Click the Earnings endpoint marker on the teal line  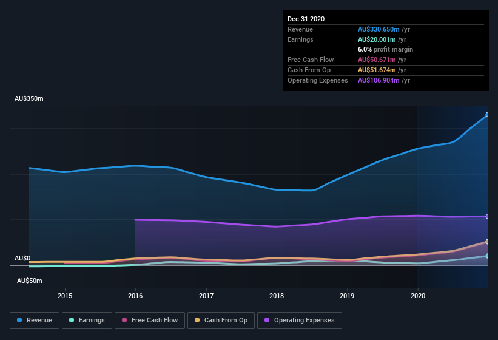[488, 256]
